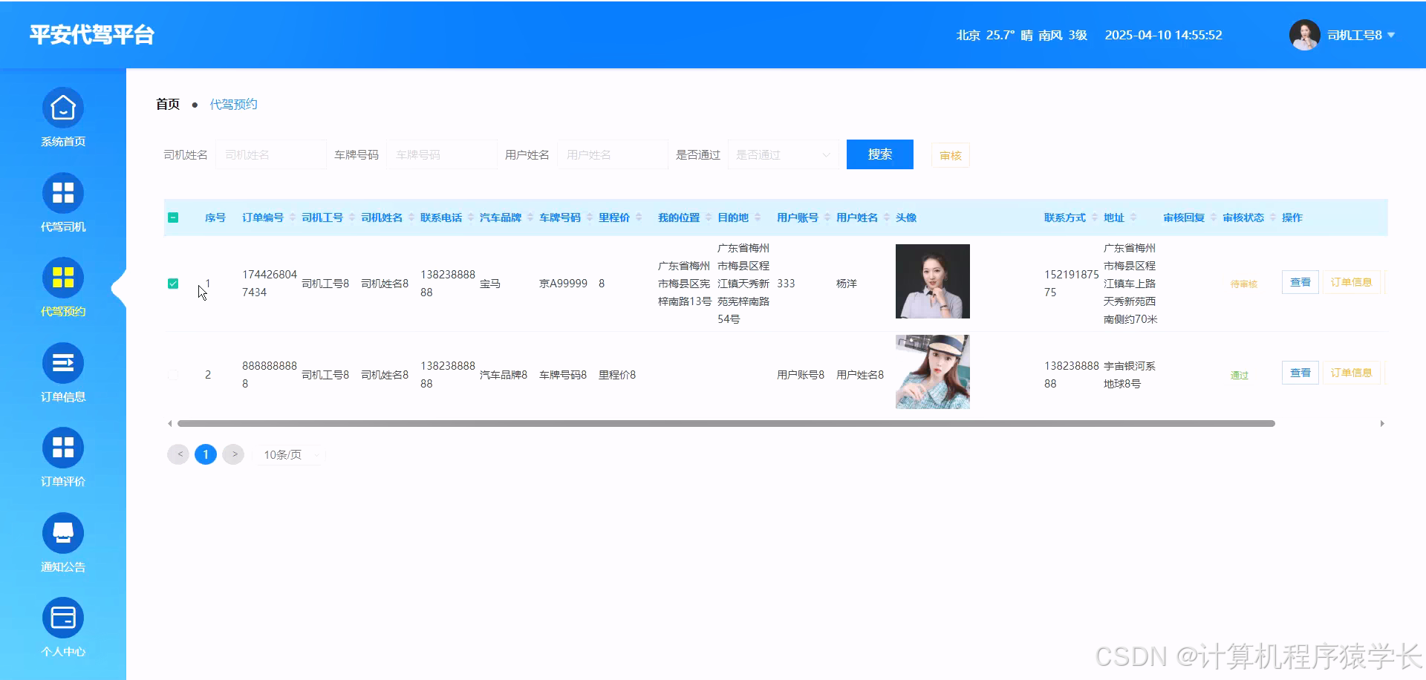
Task: Sort by 联系电话 column arrows
Action: coord(470,218)
